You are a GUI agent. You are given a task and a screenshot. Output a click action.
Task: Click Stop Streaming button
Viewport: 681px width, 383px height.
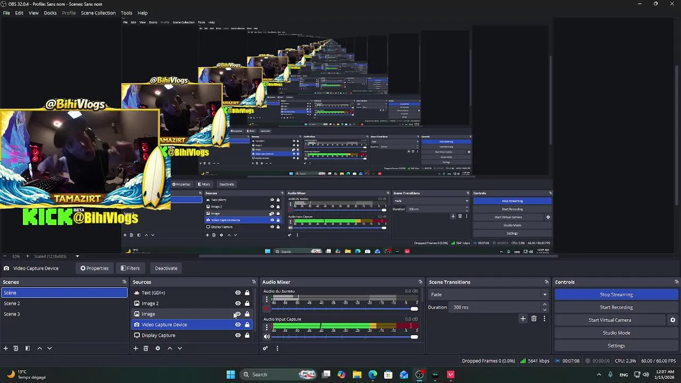(616, 295)
